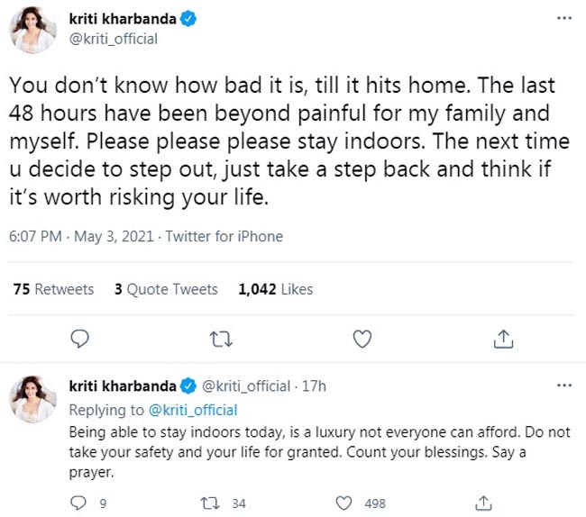This screenshot has height=517, width=586.
Task: View the 75 Retweets list
Action: (x=53, y=289)
